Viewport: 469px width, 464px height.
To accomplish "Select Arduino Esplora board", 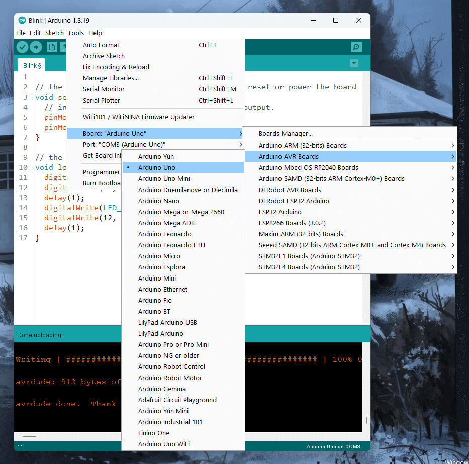I will pos(183,267).
